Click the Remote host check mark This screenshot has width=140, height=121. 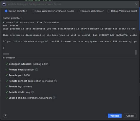click(x=6, y=70)
